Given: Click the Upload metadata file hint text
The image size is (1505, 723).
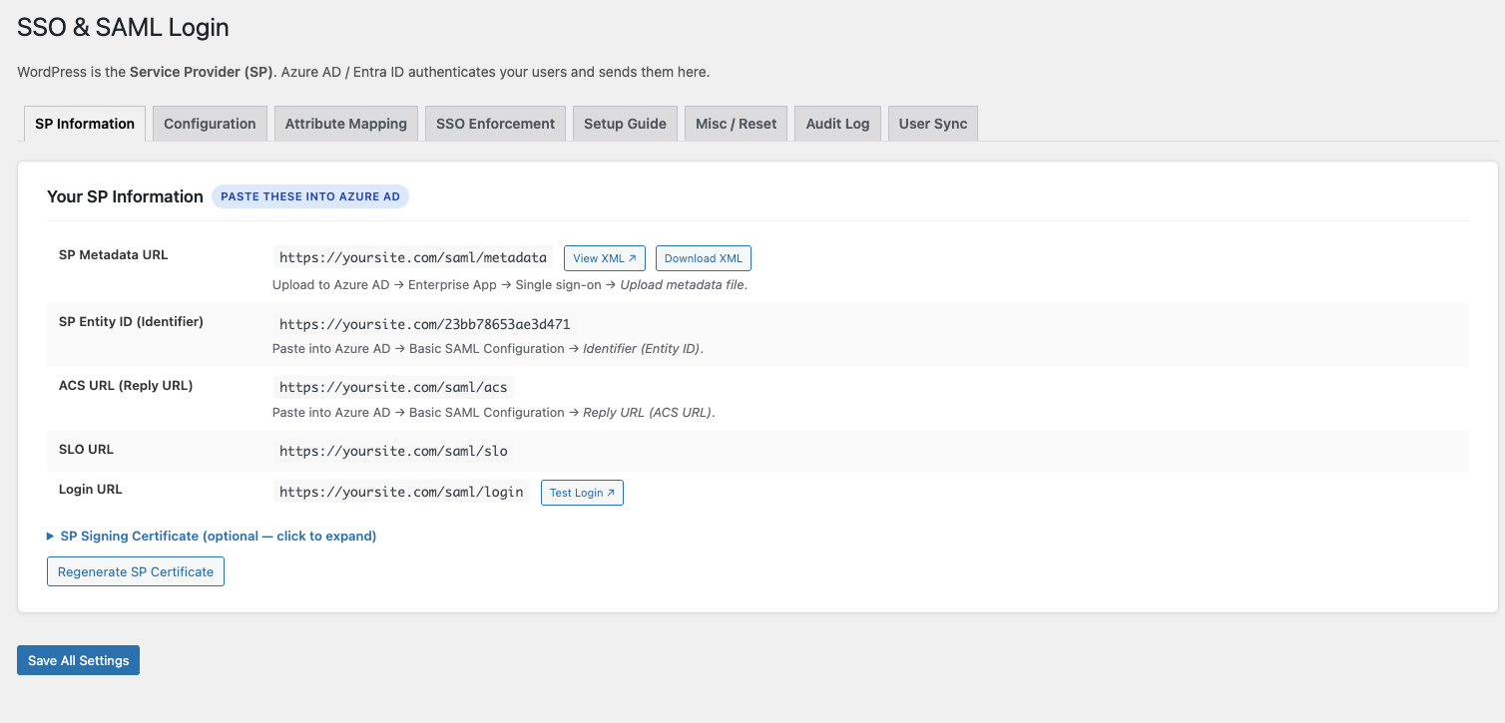Looking at the screenshot, I should [x=684, y=284].
